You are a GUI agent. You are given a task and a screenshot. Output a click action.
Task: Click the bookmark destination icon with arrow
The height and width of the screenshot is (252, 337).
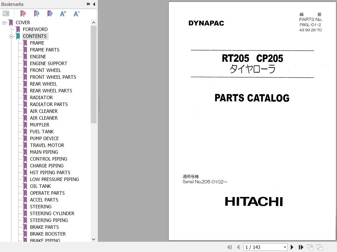coord(50,14)
